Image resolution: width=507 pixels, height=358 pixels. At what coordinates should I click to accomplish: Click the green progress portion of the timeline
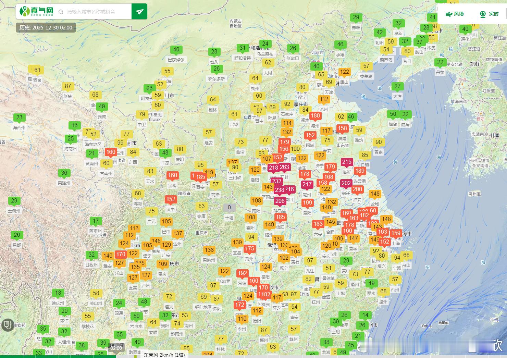click(x=58, y=356)
